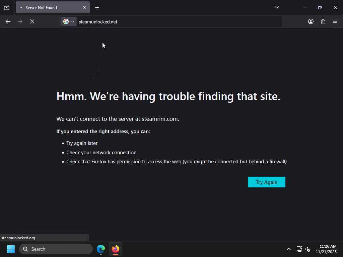
Task: Open the clock showing 11:26 AM
Action: 326,249
